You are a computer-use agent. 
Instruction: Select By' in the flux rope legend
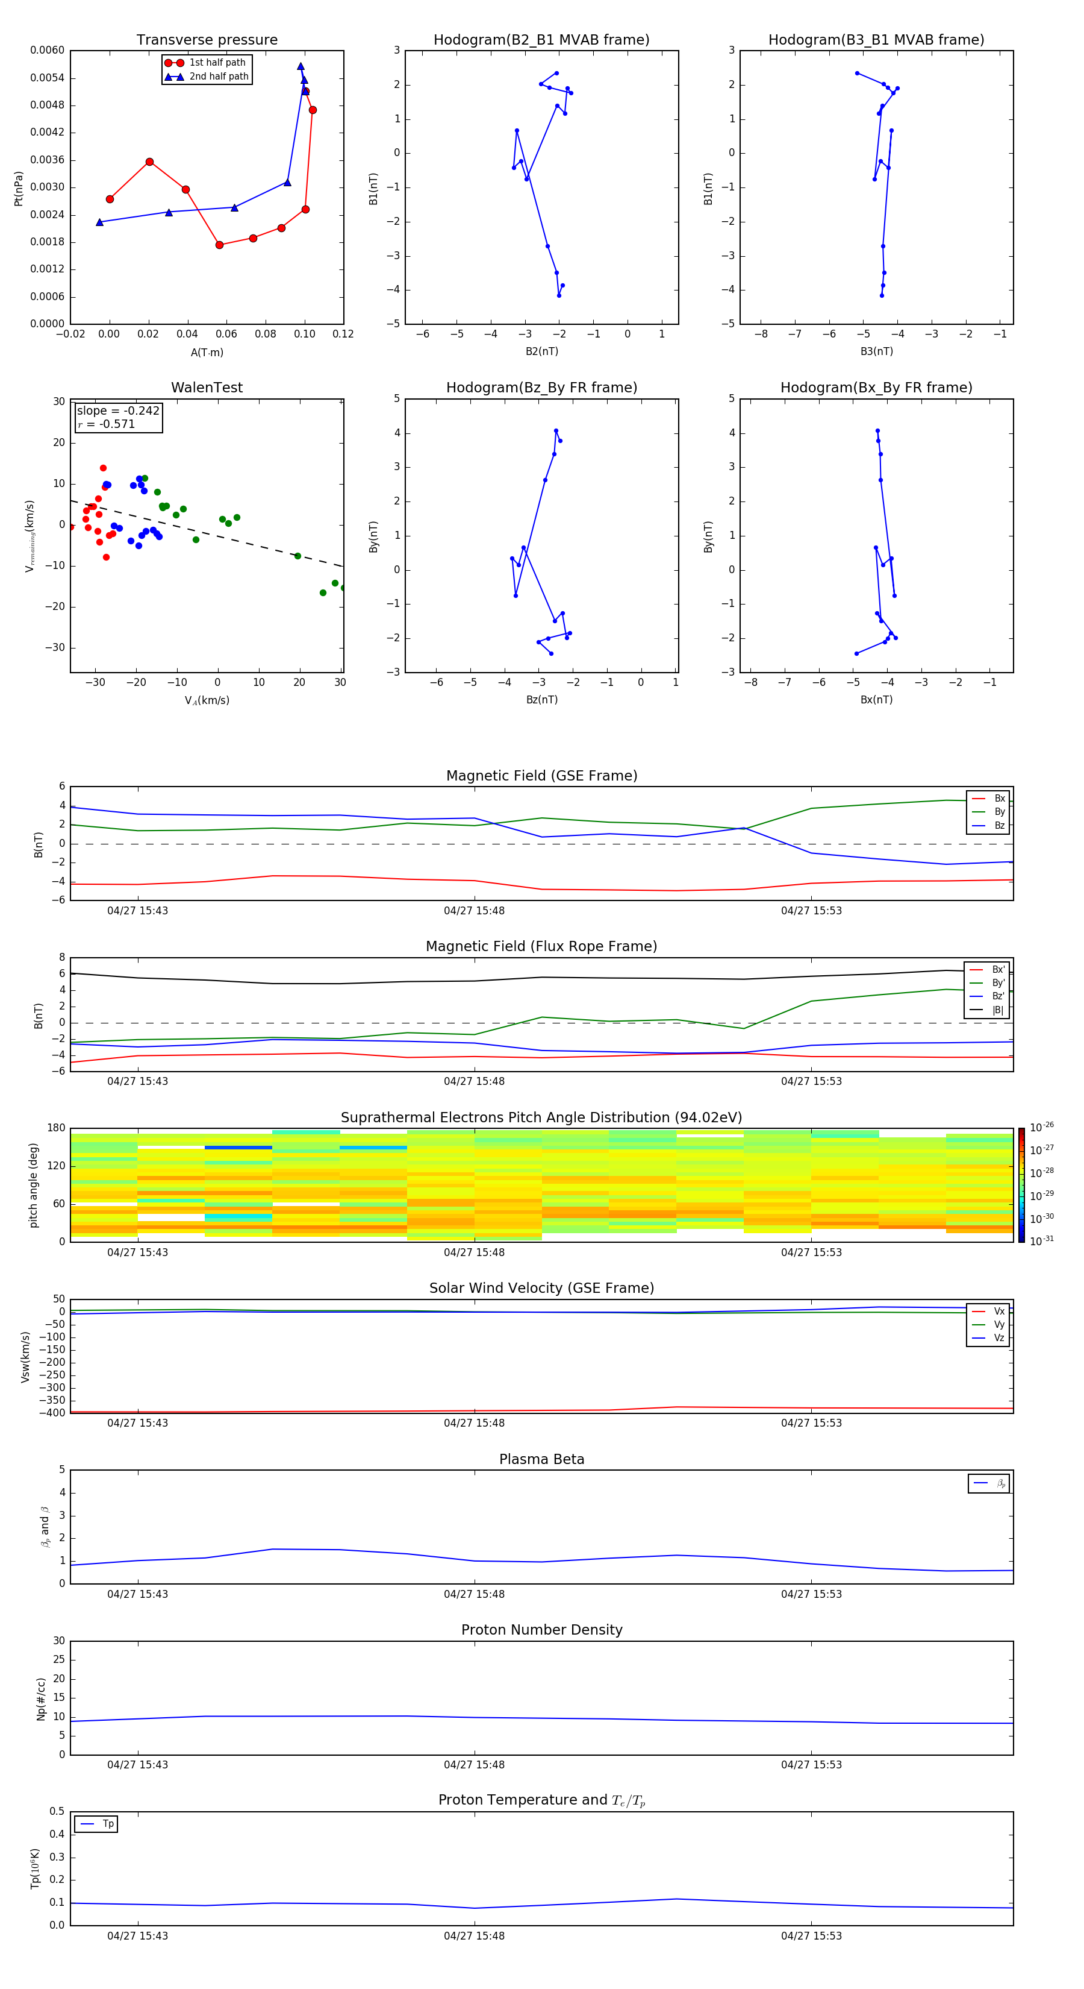pos(988,983)
